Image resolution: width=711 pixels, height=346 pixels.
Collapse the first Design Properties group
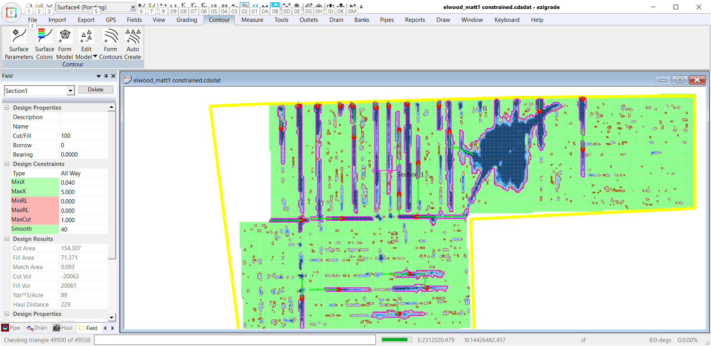pos(7,108)
